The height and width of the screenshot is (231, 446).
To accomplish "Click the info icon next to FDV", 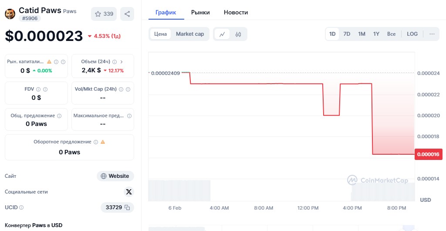I will [38, 89].
